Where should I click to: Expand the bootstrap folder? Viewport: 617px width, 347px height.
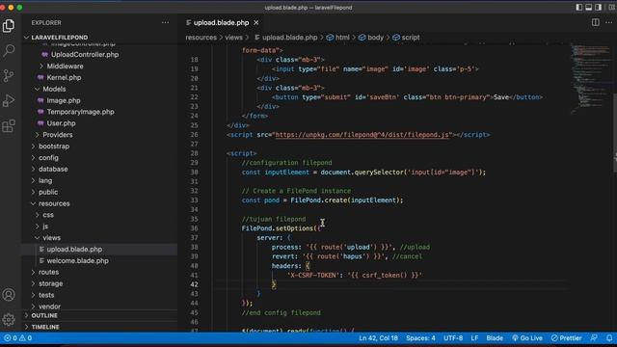pos(54,146)
